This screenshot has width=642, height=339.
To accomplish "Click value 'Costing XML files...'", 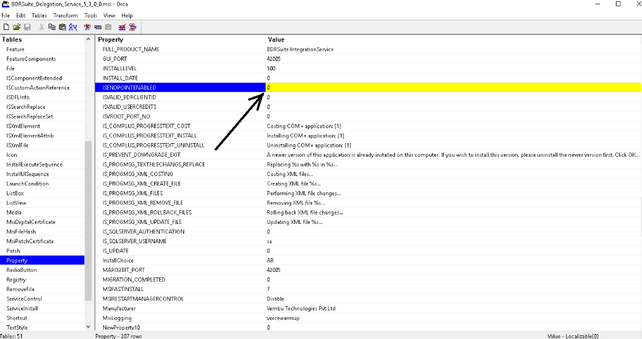I will pyautogui.click(x=290, y=174).
